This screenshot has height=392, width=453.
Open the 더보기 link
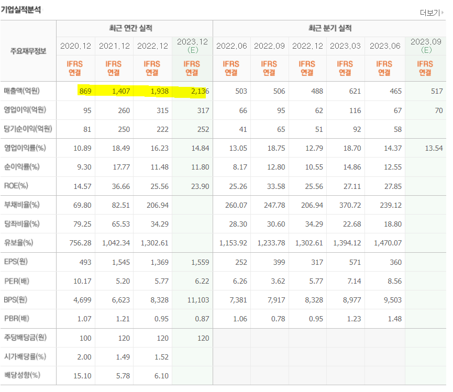(429, 13)
